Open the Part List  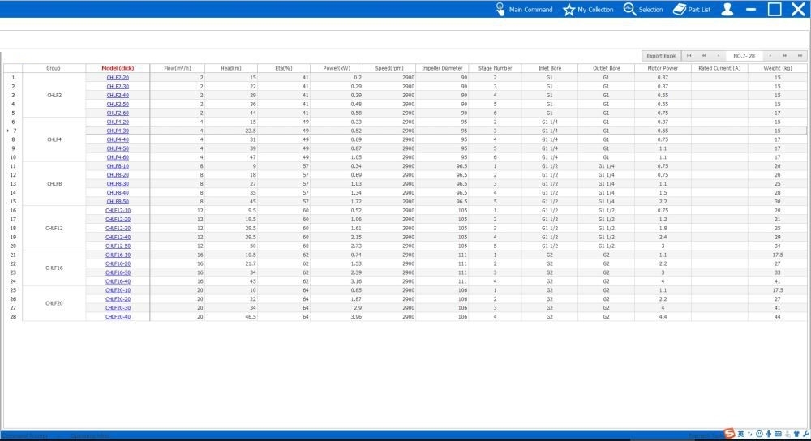[x=692, y=9]
